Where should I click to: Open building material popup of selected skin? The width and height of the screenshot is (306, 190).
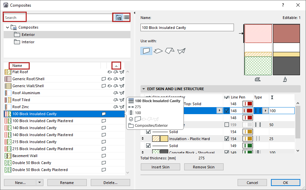click(x=220, y=110)
